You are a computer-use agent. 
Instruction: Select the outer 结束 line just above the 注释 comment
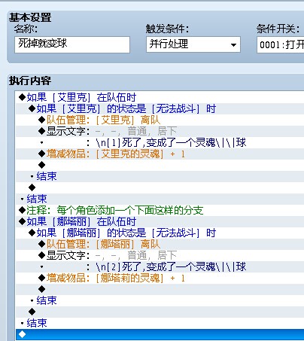(160, 199)
